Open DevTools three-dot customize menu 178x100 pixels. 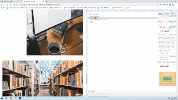(174, 11)
